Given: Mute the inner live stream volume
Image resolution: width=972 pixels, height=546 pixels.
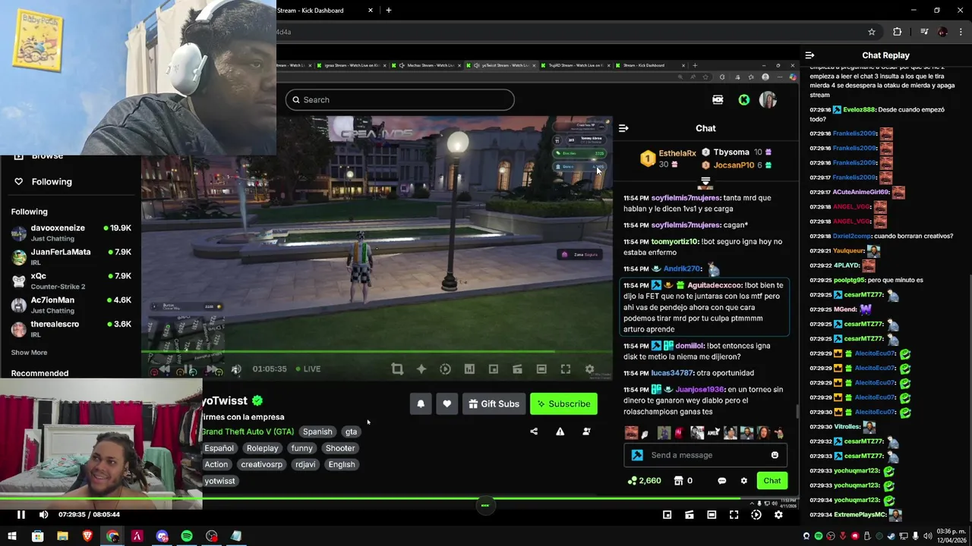Looking at the screenshot, I should [x=236, y=369].
